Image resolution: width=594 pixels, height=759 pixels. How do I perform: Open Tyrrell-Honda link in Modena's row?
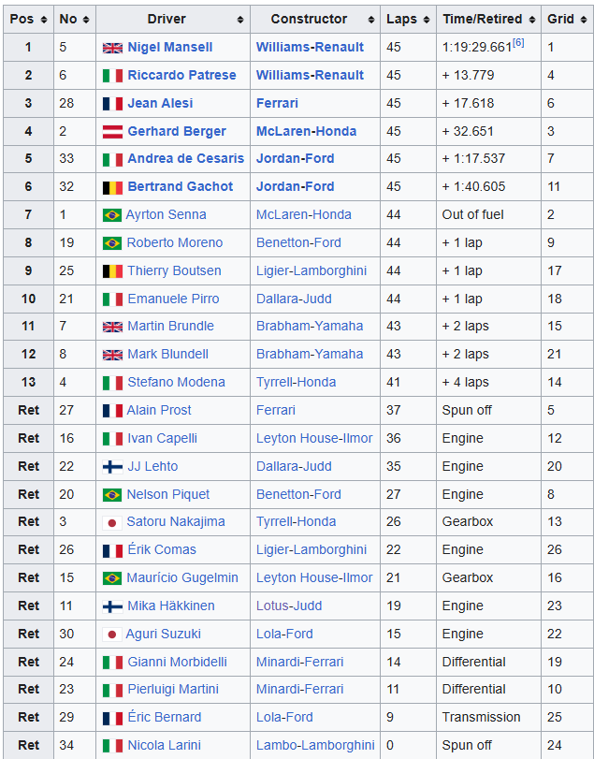click(296, 382)
